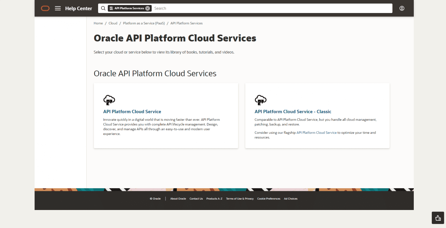Navigate to Platform as a Service (PaaS) breadcrumb
The height and width of the screenshot is (228, 446).
[144, 23]
